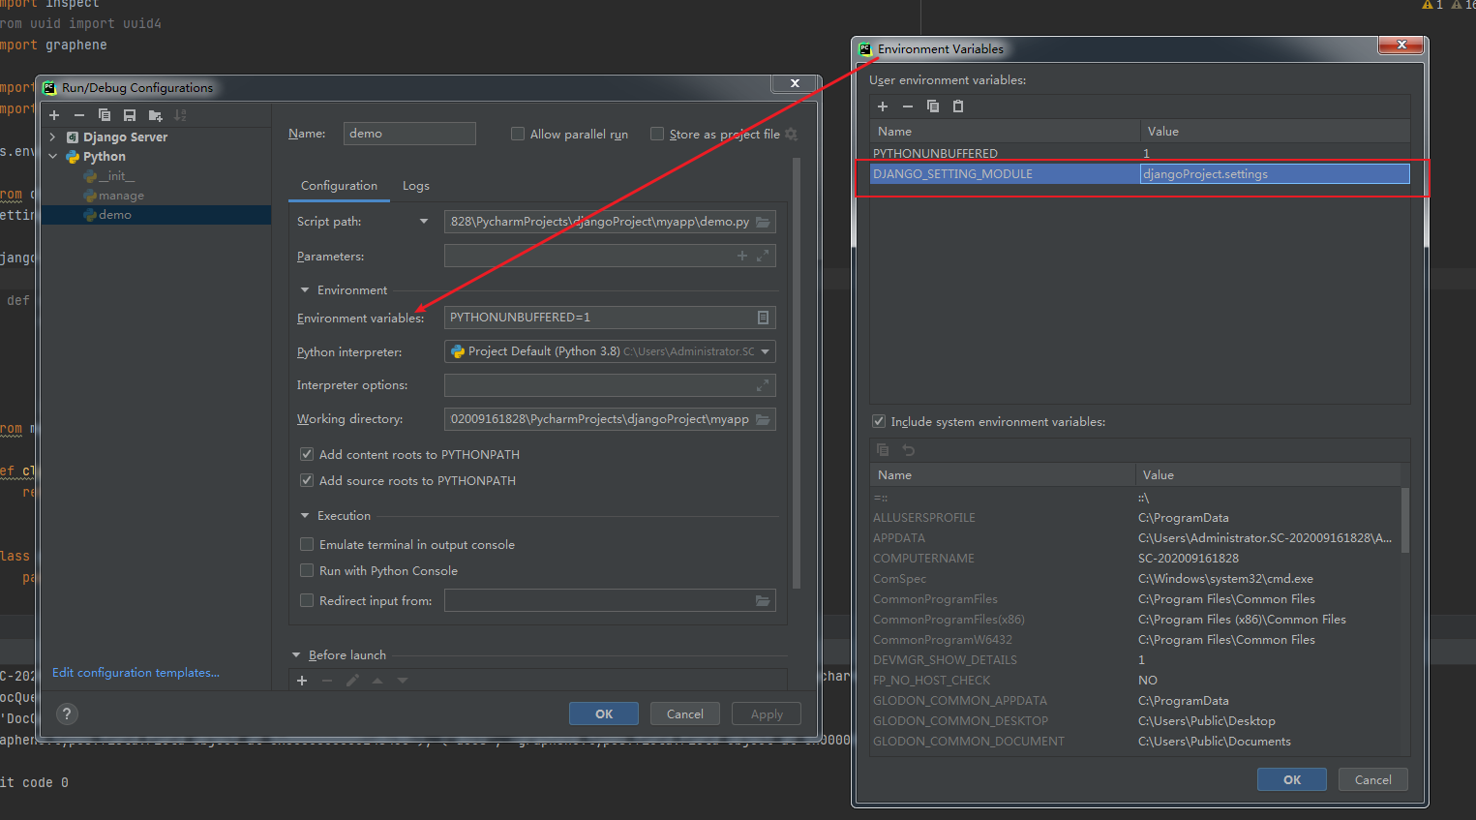The height and width of the screenshot is (820, 1476).
Task: Click OK in Environment Variables dialog
Action: point(1292,779)
